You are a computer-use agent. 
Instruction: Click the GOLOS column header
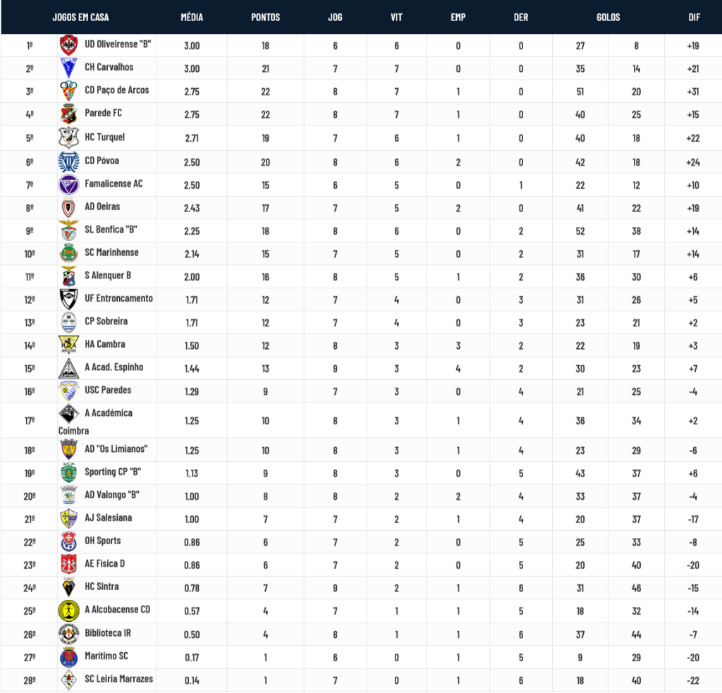tap(608, 18)
